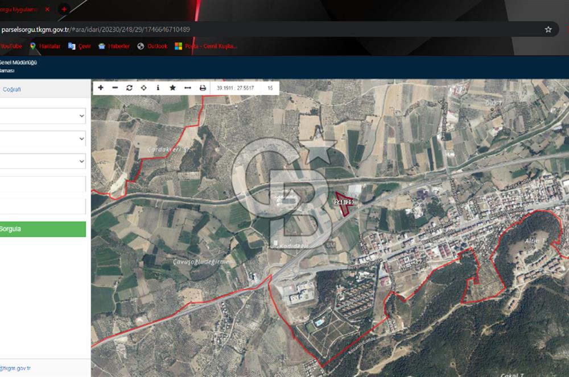Open the first dropdown in query panel
Screen dimensions: 569x377
click(43, 116)
